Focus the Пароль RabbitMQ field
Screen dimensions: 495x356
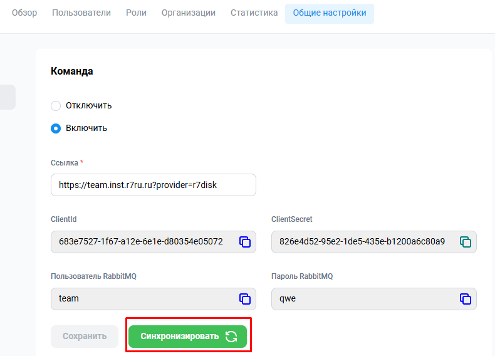tap(363, 299)
